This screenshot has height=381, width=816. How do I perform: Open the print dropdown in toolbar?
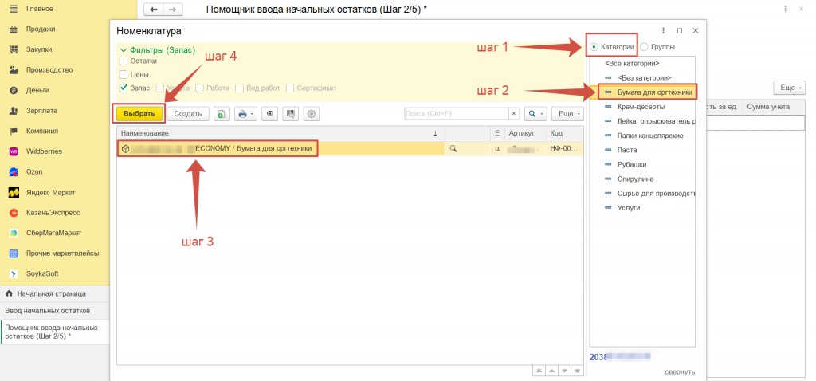point(245,114)
